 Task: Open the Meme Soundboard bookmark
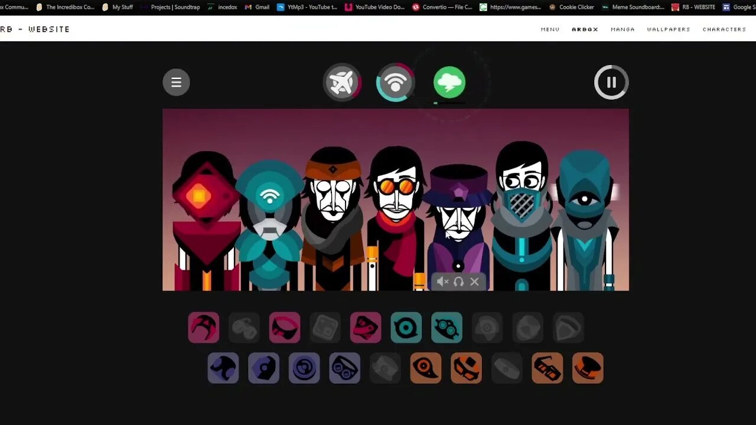[633, 7]
